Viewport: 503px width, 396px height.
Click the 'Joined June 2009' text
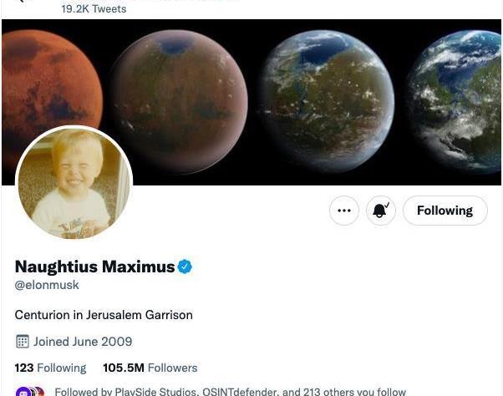tap(83, 342)
